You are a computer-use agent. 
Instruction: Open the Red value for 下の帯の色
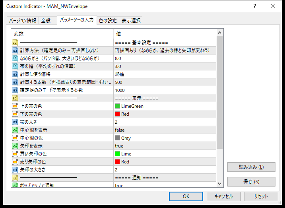point(165,114)
